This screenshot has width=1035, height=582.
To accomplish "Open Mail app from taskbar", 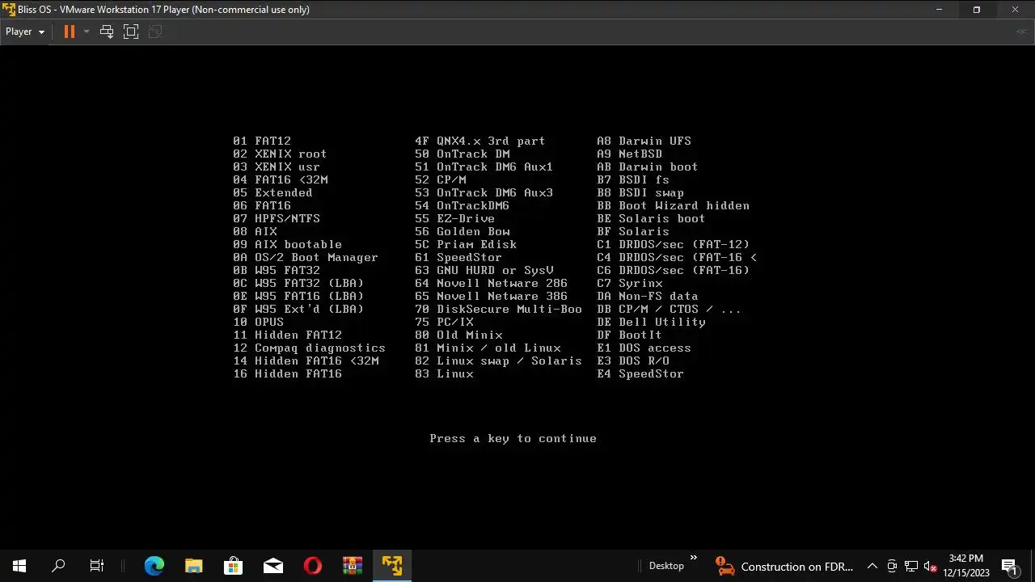I will [273, 566].
